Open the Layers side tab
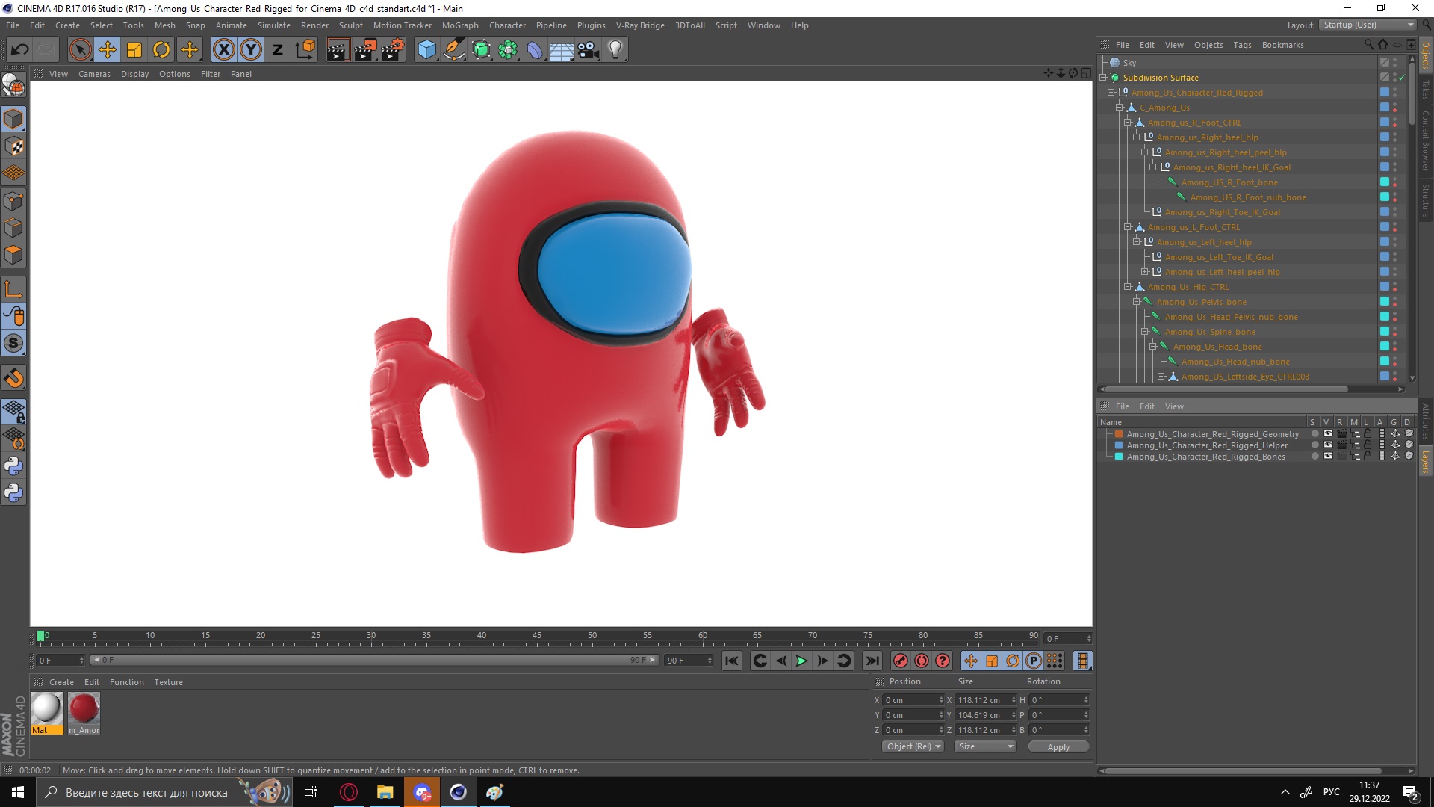This screenshot has height=807, width=1434. click(x=1426, y=462)
